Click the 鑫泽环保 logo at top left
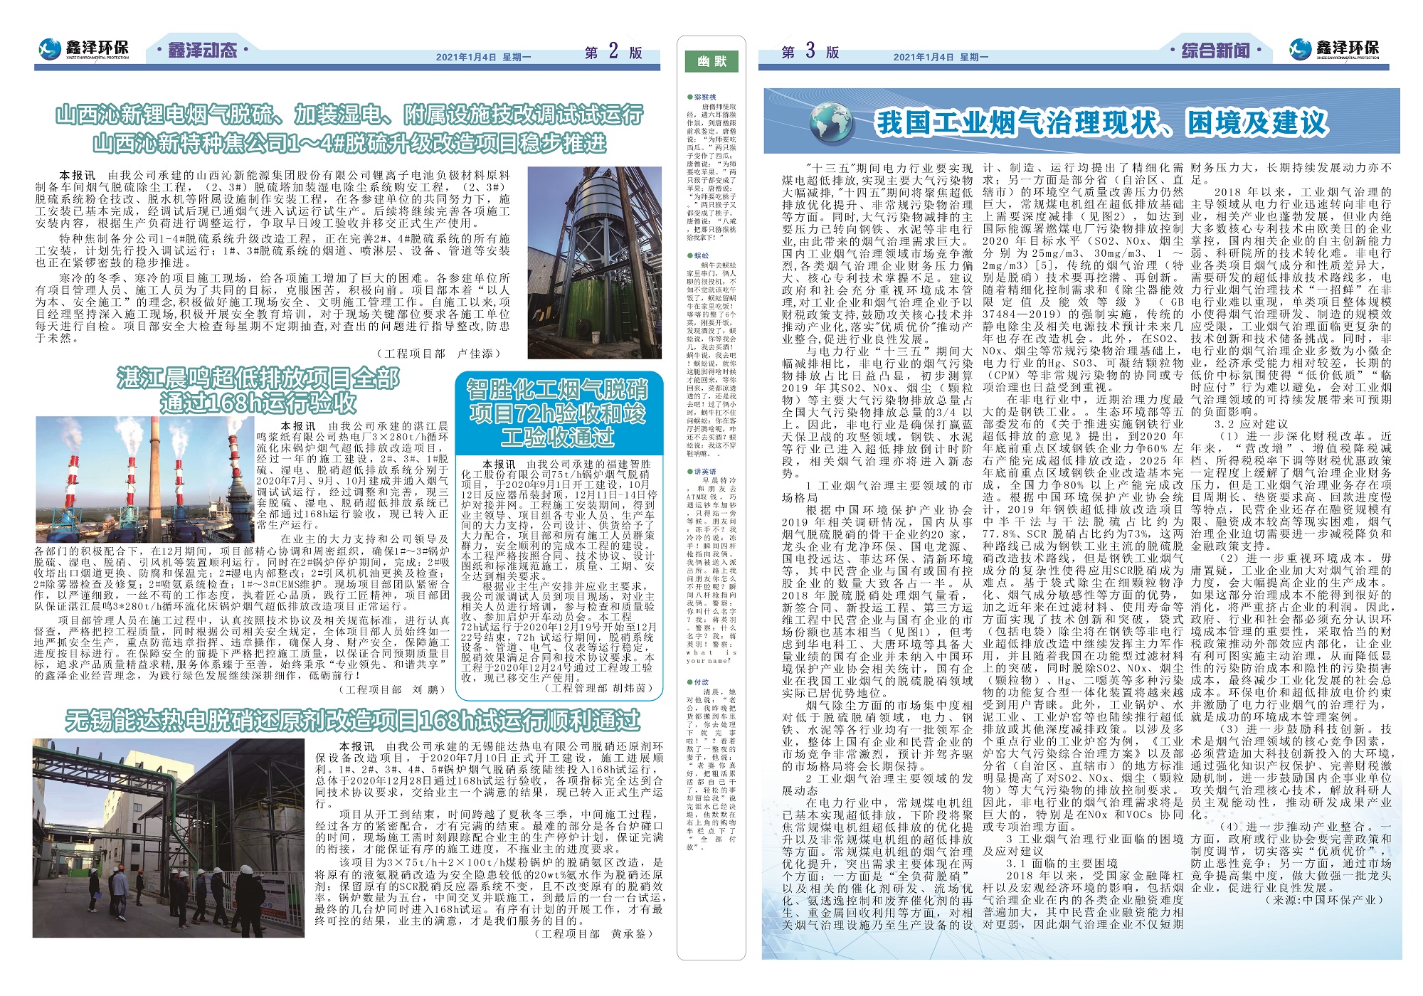 (84, 49)
